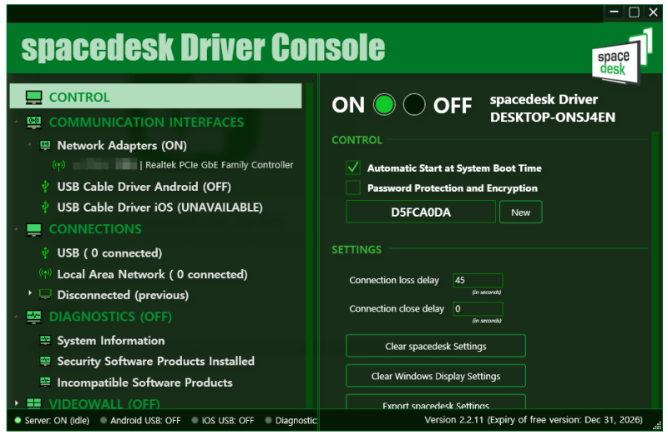
Task: Click the Network Adapters icon
Action: tap(45, 146)
